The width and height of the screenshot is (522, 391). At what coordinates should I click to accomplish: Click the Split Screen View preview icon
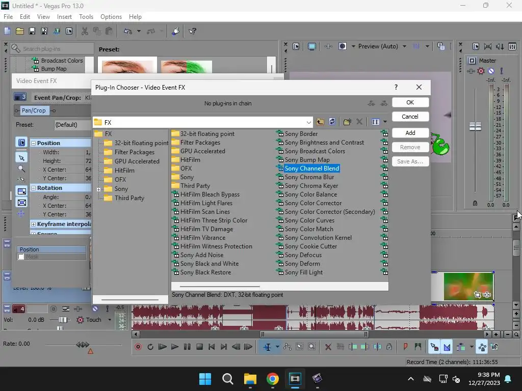[x=342, y=46]
